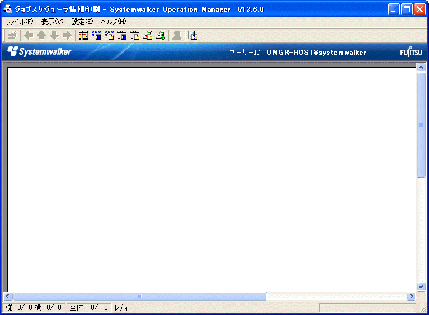Click the horizontal scrollbar thumb
Viewport: 429px width, 315px height.
(140, 296)
